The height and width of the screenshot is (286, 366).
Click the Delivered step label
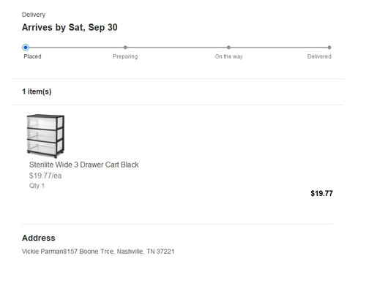[x=319, y=56]
